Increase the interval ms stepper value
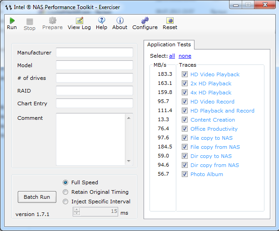Screen dimensions: 279x231 [x=77, y=210]
